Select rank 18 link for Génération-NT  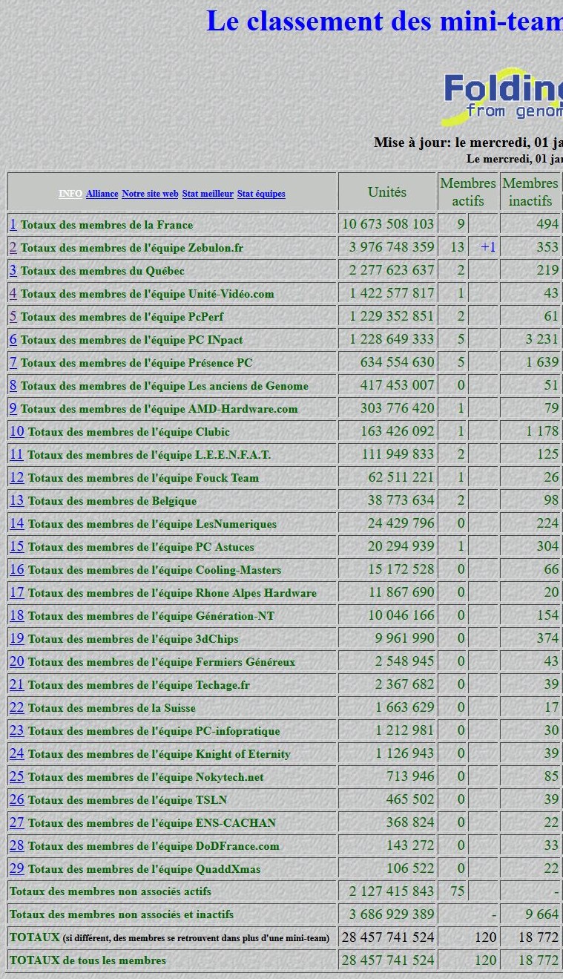coord(16,615)
